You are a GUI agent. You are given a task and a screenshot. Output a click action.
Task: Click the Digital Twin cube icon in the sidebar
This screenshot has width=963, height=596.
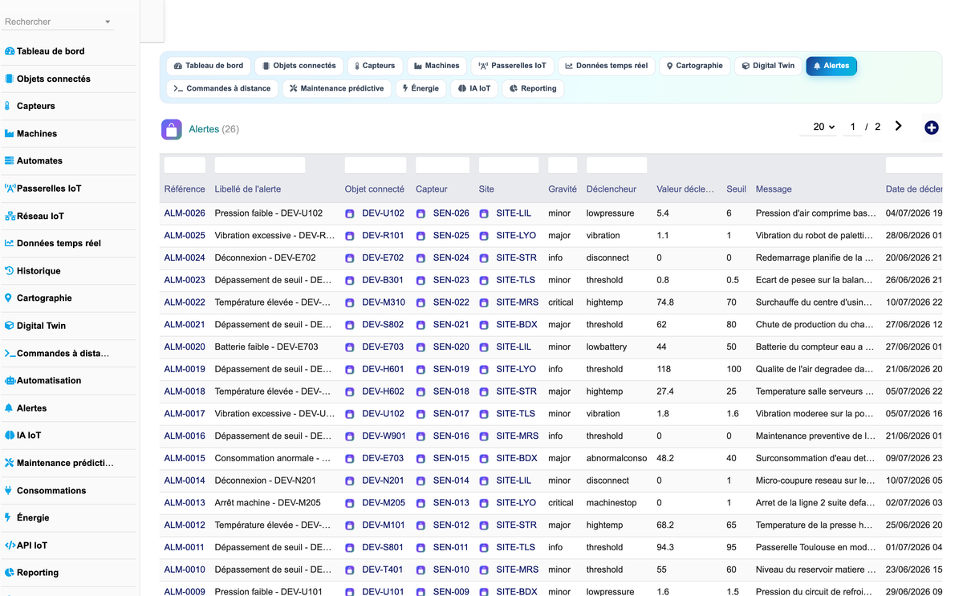click(x=10, y=326)
